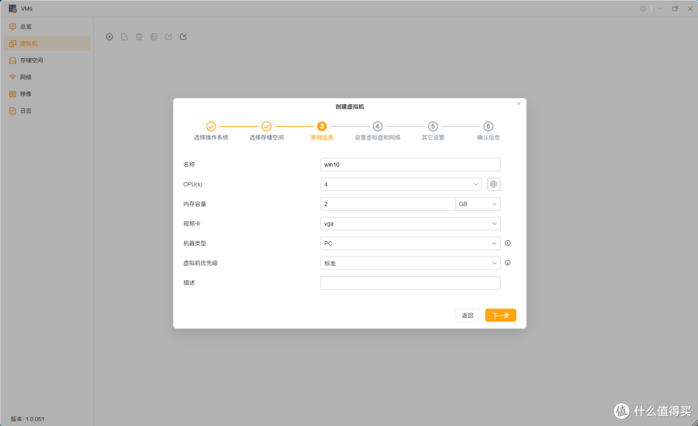Click info icon beside 虚拟机优先级 dropdown
This screenshot has height=426, width=698.
507,262
